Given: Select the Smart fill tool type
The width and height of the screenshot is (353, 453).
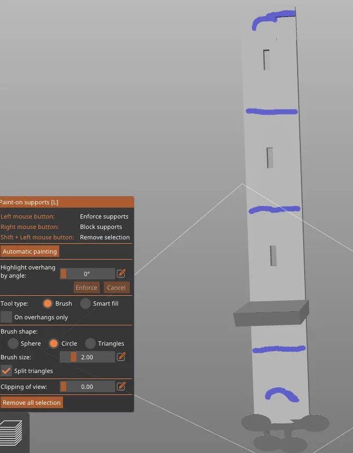Looking at the screenshot, I should [x=86, y=303].
